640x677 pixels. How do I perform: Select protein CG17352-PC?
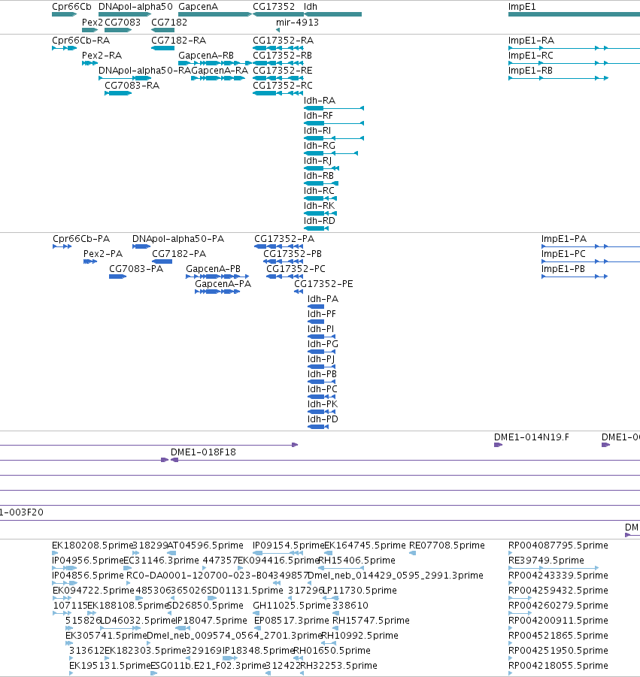pyautogui.click(x=296, y=269)
